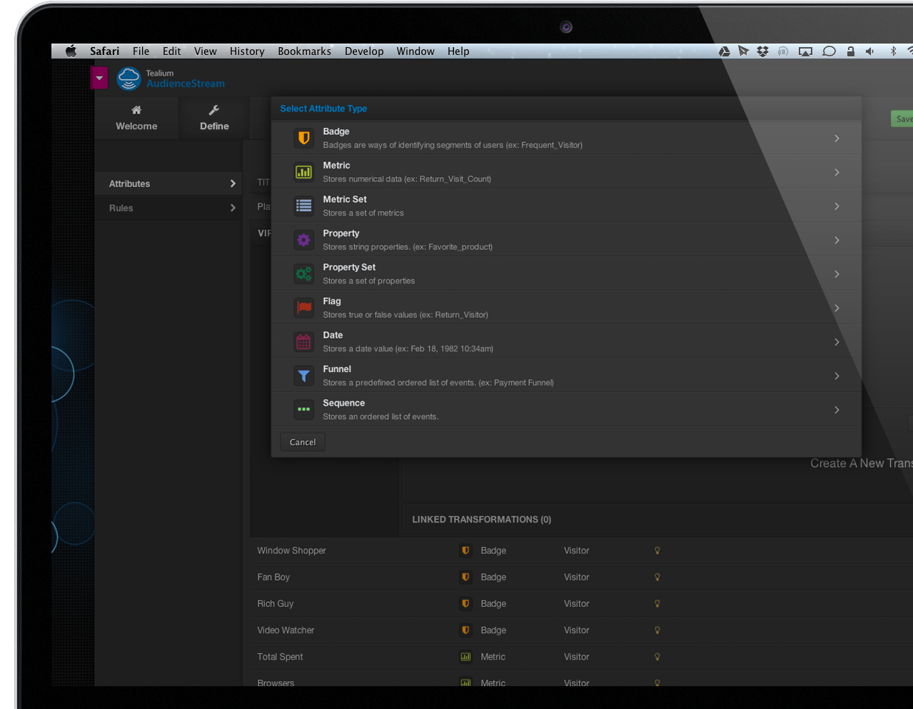
Task: Select the red Flag icon
Action: pyautogui.click(x=303, y=308)
